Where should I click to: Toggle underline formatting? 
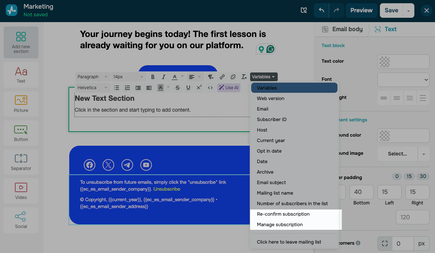188,87
